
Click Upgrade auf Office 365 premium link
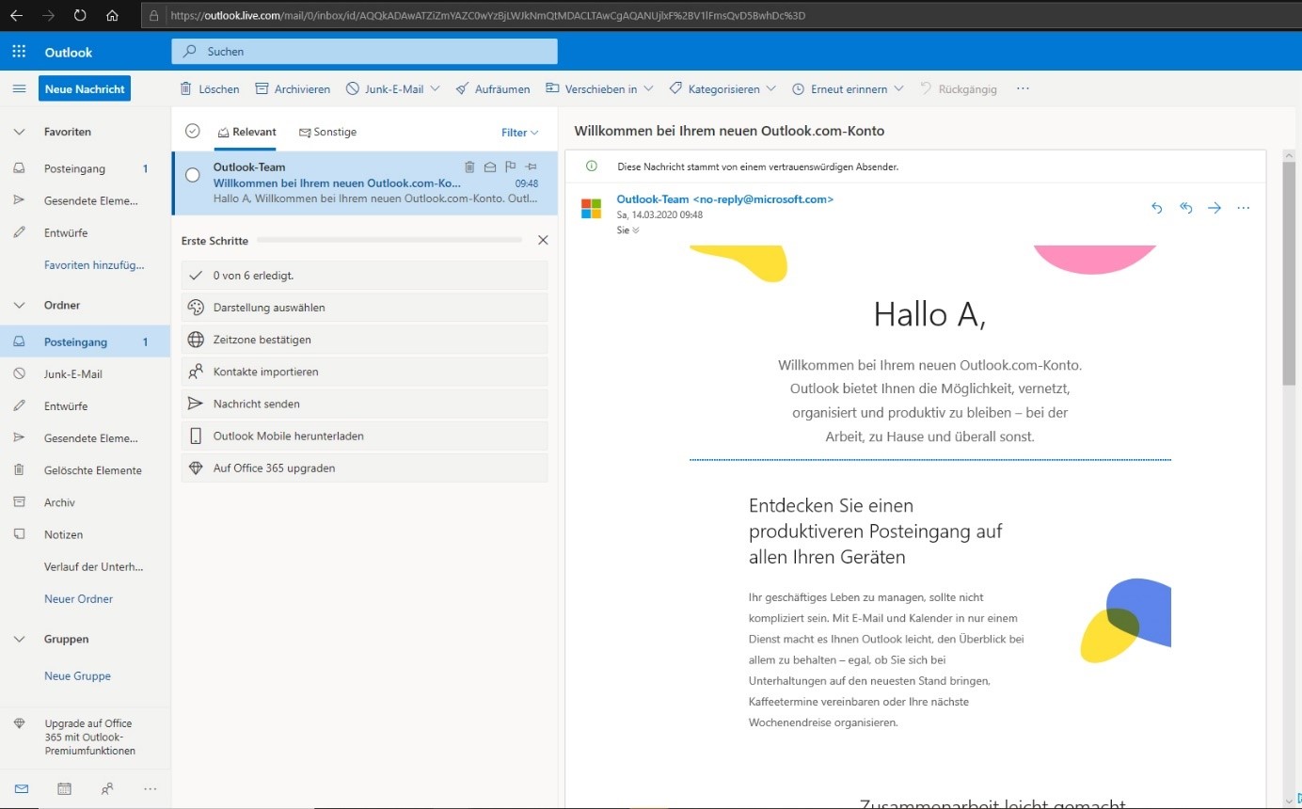click(85, 738)
